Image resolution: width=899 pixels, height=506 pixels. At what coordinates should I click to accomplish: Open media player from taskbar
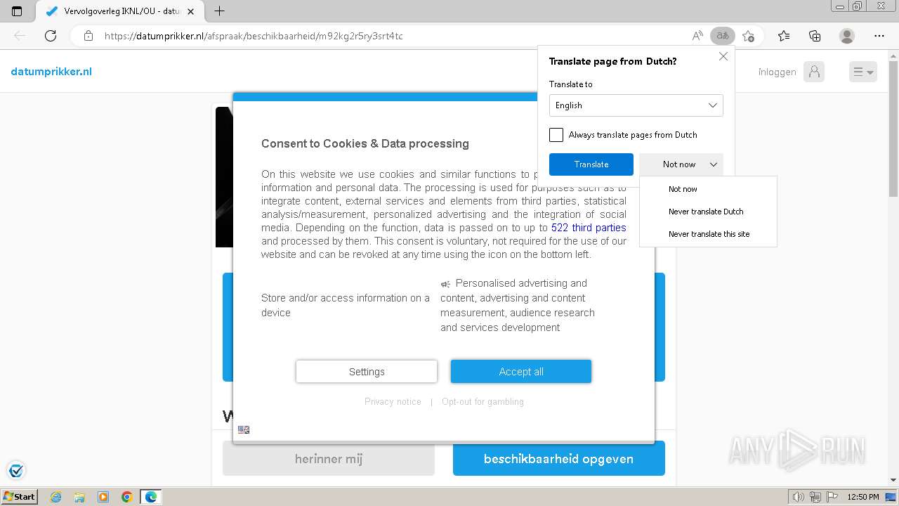click(x=103, y=497)
